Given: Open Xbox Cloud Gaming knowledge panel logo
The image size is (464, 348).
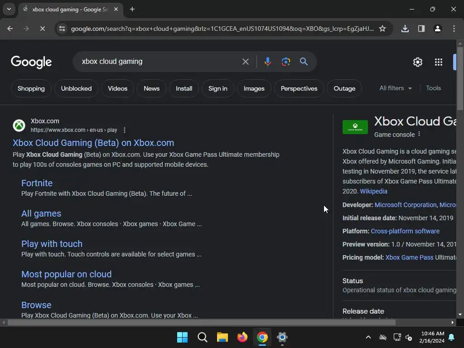Looking at the screenshot, I should [x=355, y=127].
